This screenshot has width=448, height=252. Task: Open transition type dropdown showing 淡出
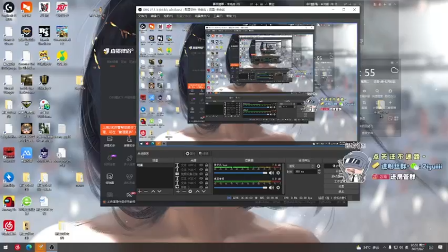click(301, 166)
